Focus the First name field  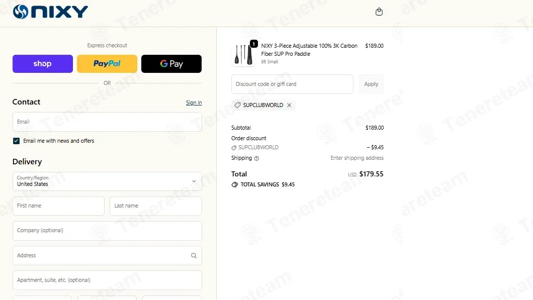coord(58,206)
